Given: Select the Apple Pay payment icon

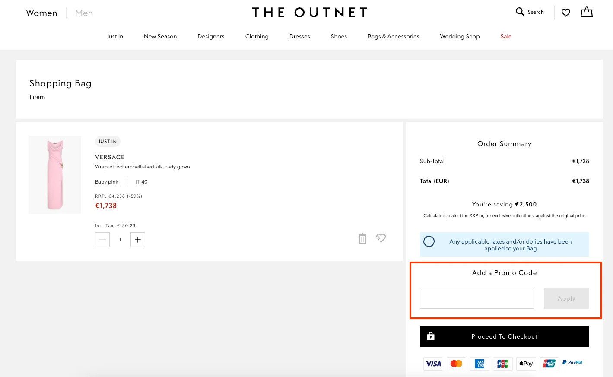Looking at the screenshot, I should point(526,364).
